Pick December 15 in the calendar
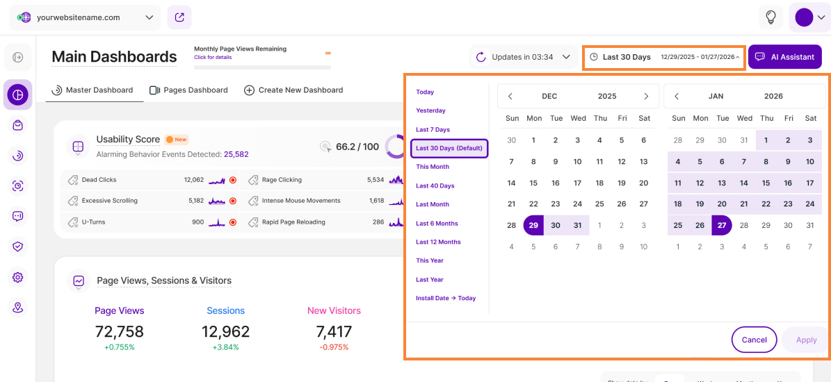Screen dimensions: 831x382 [533, 183]
